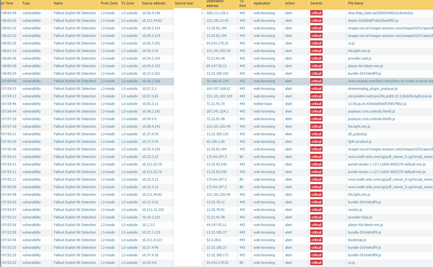
Task: Click file name fg9l~product.js
Action: [x=360, y=142]
